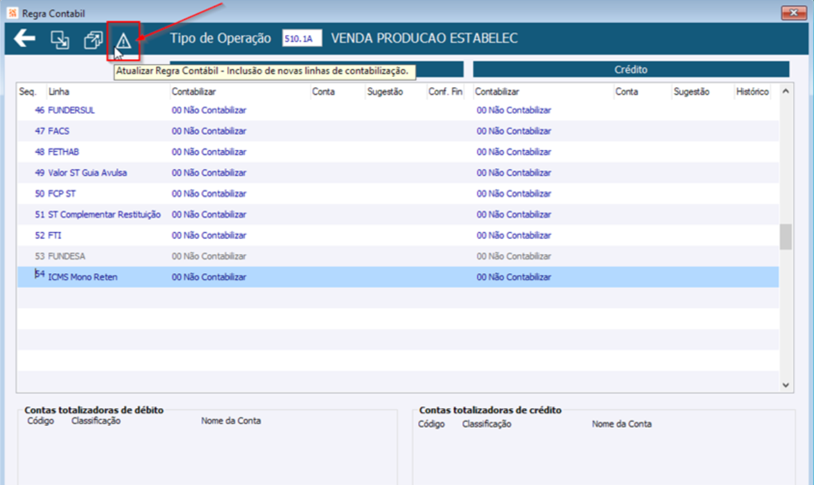Click the scrollbar up arrow
814x485 pixels.
coord(786,92)
